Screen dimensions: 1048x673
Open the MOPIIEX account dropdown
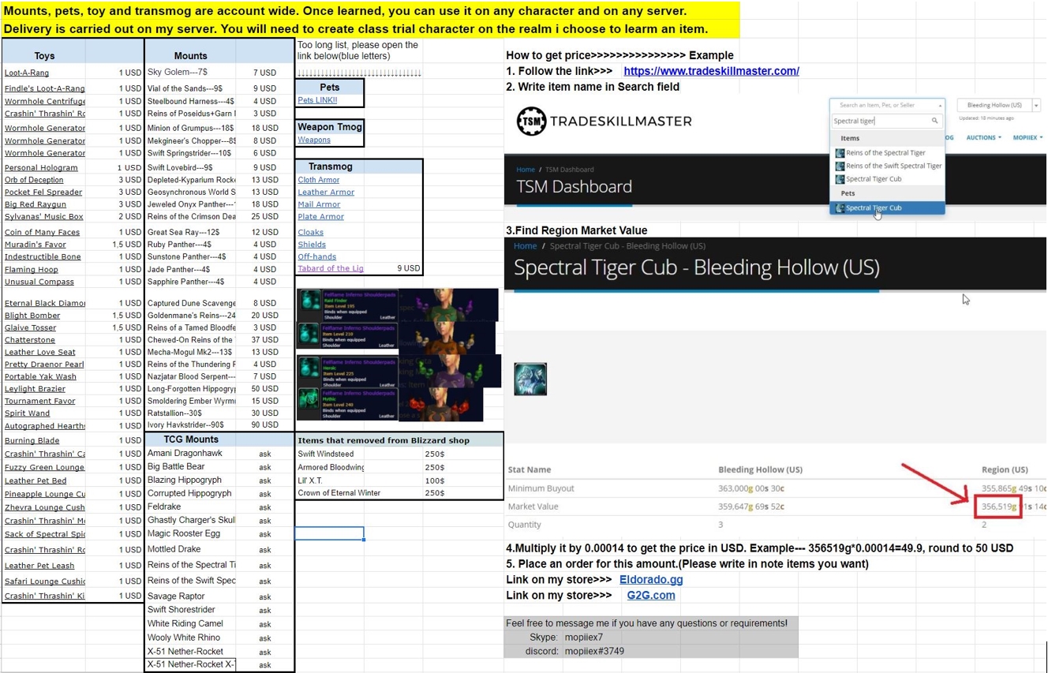[x=1027, y=137]
